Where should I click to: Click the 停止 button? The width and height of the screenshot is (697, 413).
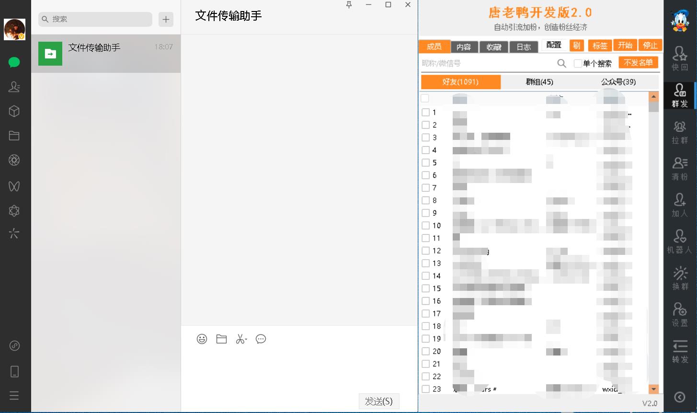pyautogui.click(x=650, y=45)
